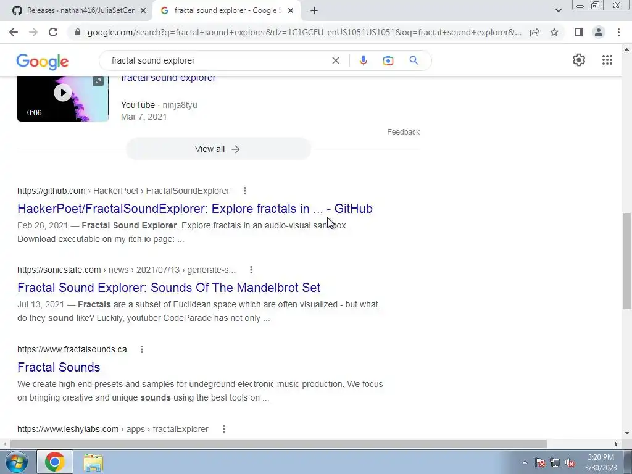632x474 pixels.
Task: Open more options for fractalsounds.ca result
Action: (x=141, y=349)
